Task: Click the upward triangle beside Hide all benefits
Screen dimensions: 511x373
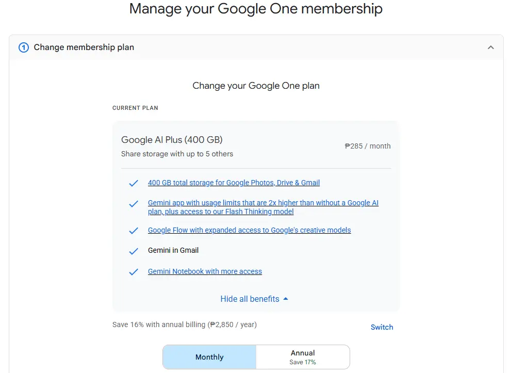Action: click(286, 299)
